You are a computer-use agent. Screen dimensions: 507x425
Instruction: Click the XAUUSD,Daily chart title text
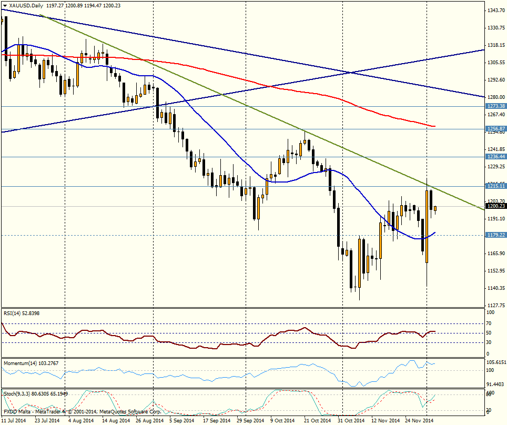26,5
